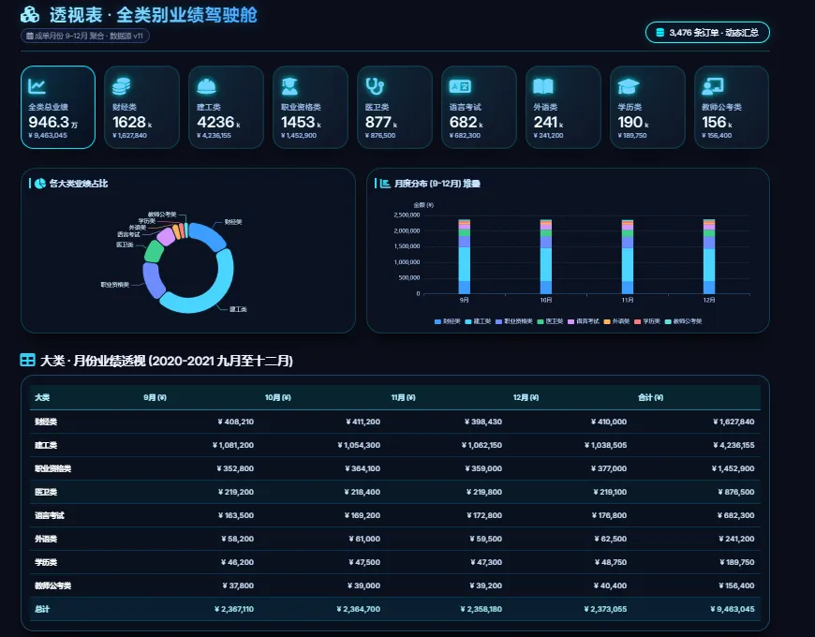The height and width of the screenshot is (637, 815).
Task: Click the ¥ 408,210 cell
Action: coord(235,422)
